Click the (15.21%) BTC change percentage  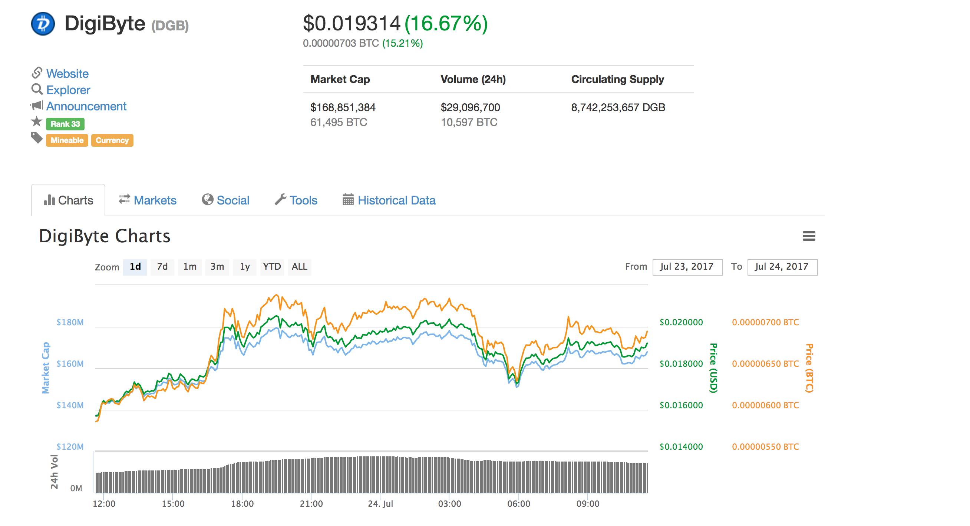click(403, 43)
